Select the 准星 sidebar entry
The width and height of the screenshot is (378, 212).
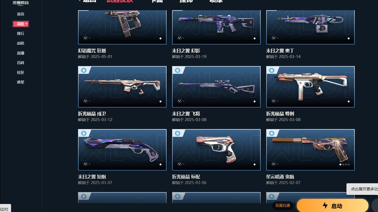pyautogui.click(x=20, y=82)
